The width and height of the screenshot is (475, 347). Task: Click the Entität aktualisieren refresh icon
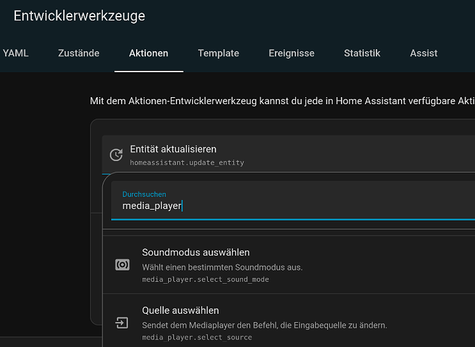[x=116, y=155]
